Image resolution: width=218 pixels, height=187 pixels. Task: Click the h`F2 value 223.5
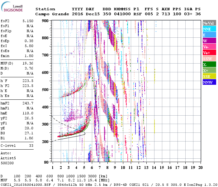[28, 86]
